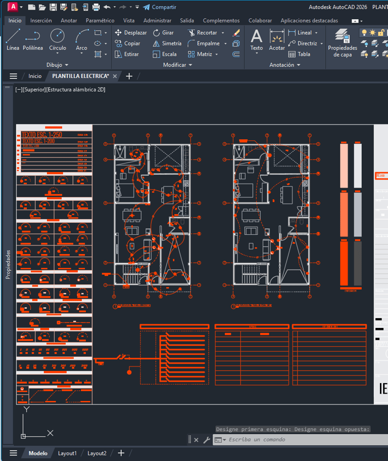The image size is (388, 461).
Task: Click the Save icon in quick access toolbar
Action: click(53, 7)
